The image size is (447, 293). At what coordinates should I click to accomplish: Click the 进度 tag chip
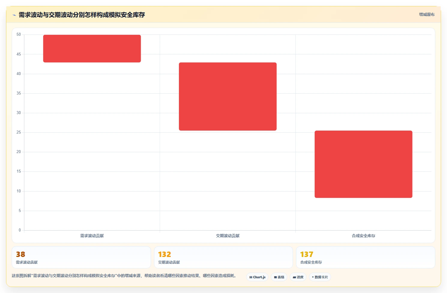(x=298, y=277)
